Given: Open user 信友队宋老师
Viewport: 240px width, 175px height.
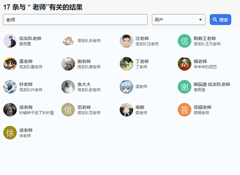Looking at the screenshot, I should (89, 41).
